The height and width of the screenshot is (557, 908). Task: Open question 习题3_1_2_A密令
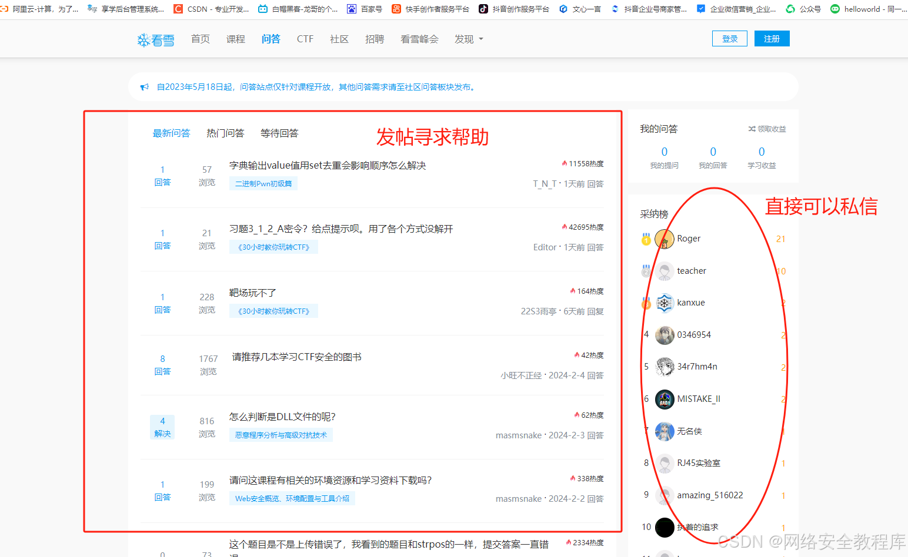[x=341, y=229]
